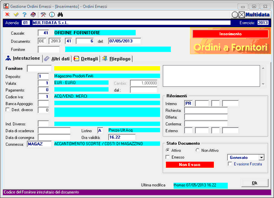Click the Richiesta reference field

pyautogui.click(x=206, y=110)
